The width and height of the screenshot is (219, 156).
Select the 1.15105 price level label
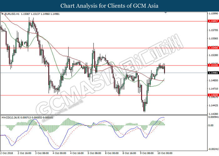click(213, 65)
